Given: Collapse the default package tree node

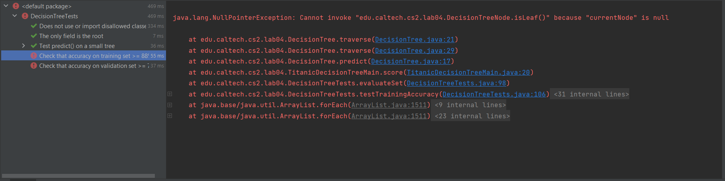Looking at the screenshot, I should 6,6.
